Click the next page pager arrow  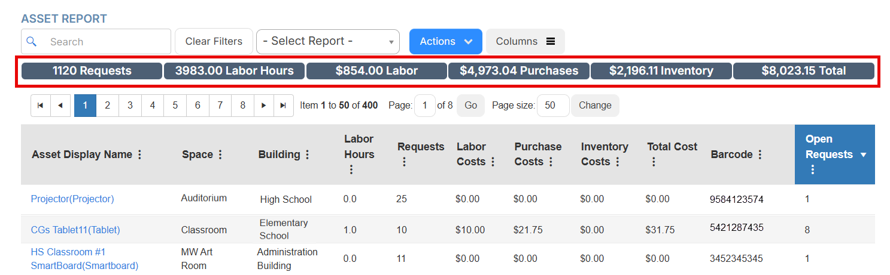point(263,106)
